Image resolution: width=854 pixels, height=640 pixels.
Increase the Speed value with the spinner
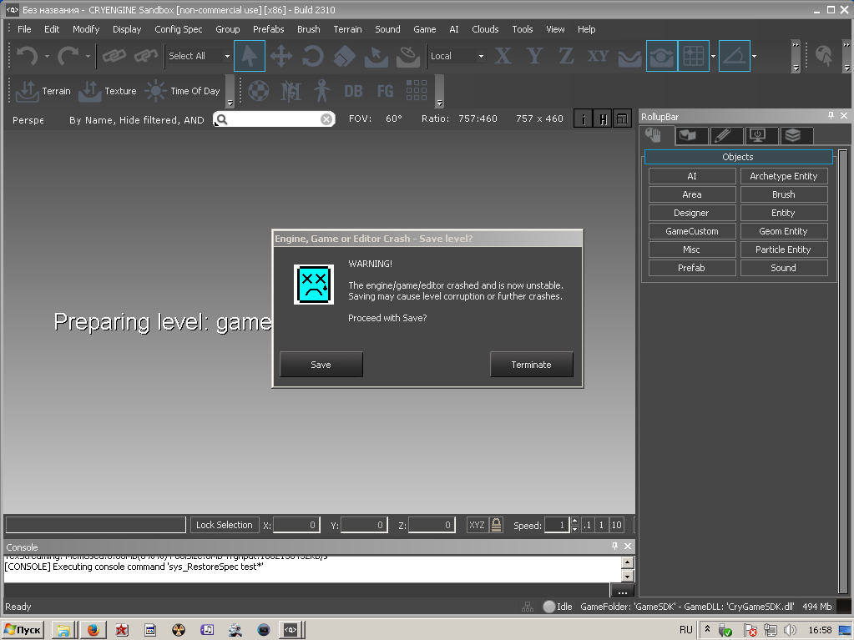[x=574, y=522]
